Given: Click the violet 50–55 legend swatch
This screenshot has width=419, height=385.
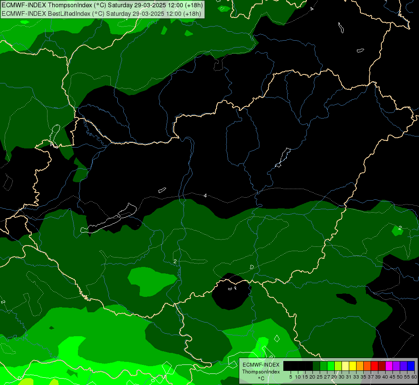Looking at the screenshot, I should (x=404, y=366).
